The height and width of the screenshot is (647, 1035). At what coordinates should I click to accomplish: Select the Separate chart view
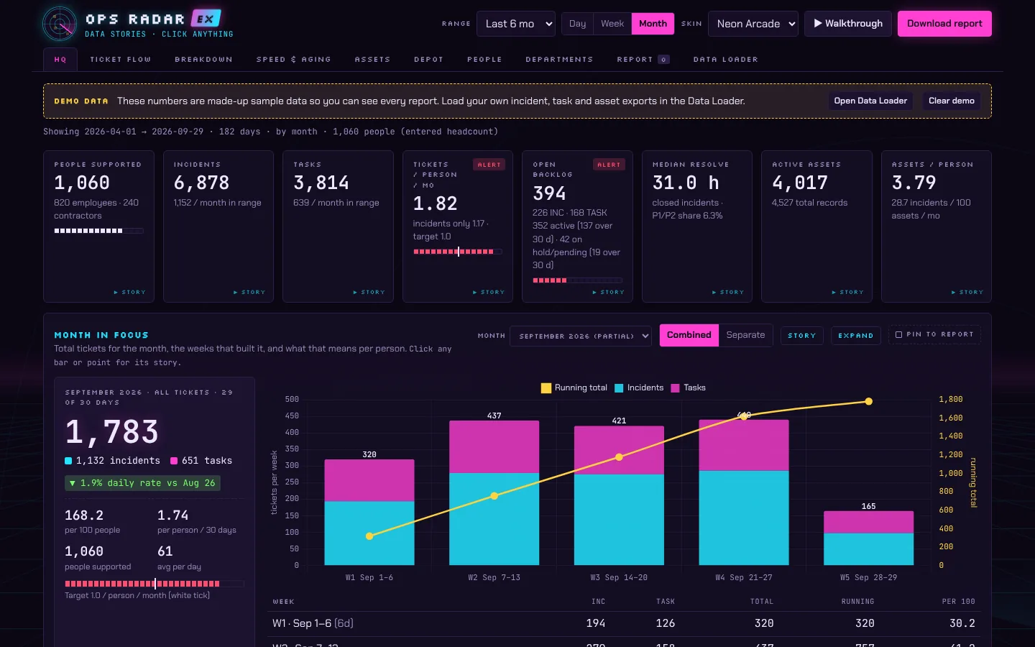pyautogui.click(x=745, y=335)
